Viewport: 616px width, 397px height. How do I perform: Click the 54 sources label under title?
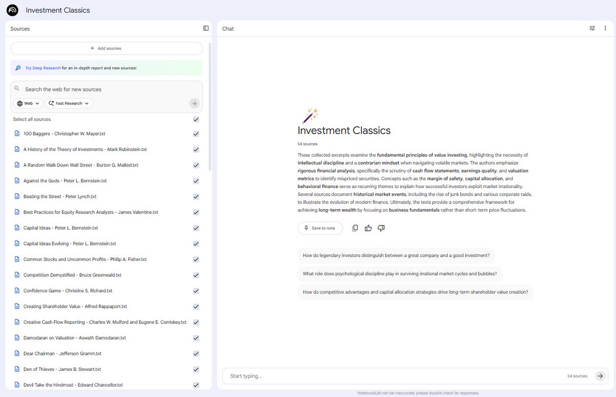click(x=307, y=144)
